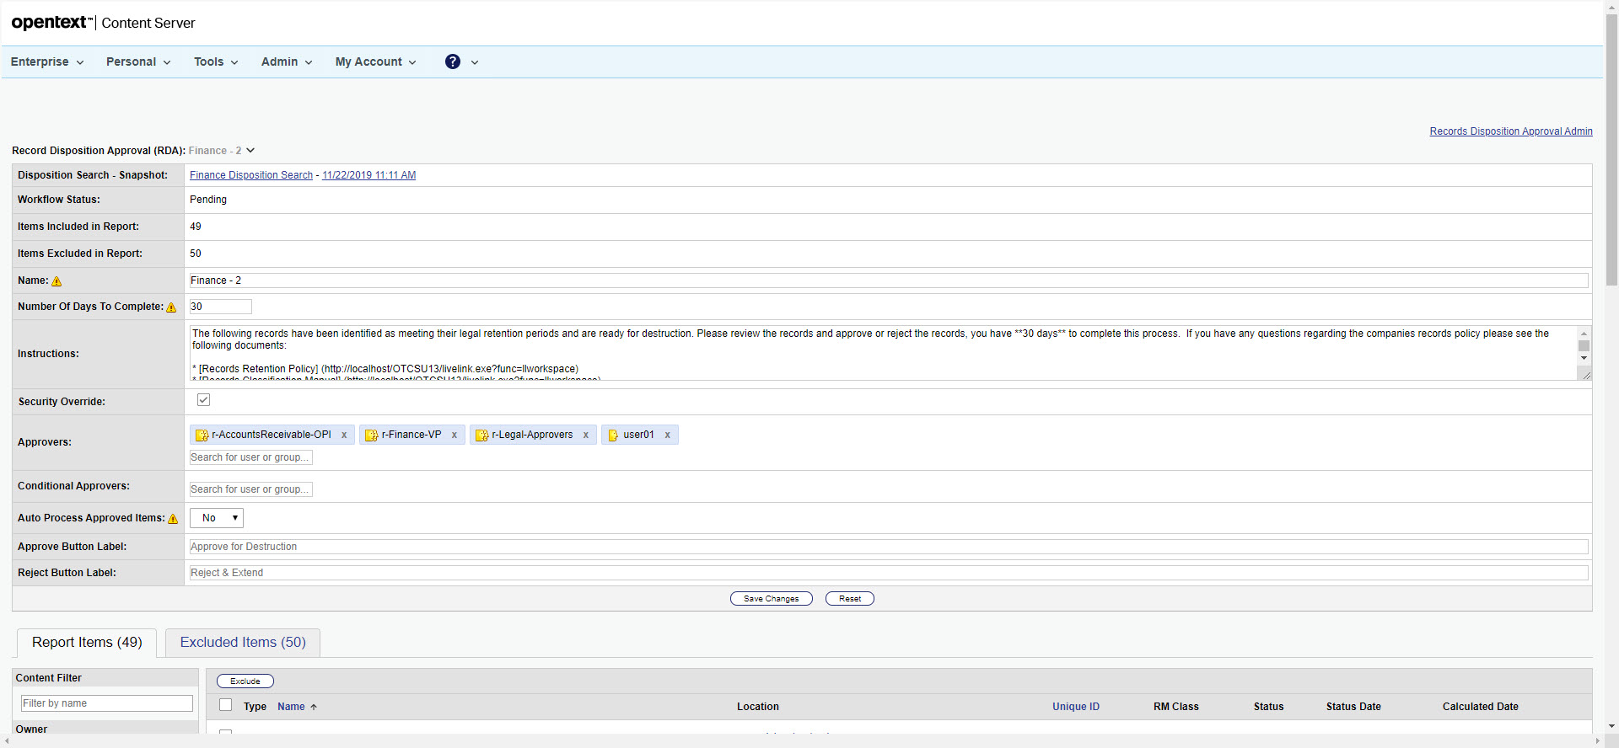Remove r-Legal-Approvers from approvers
Screen dimensions: 1619x748
[586, 435]
